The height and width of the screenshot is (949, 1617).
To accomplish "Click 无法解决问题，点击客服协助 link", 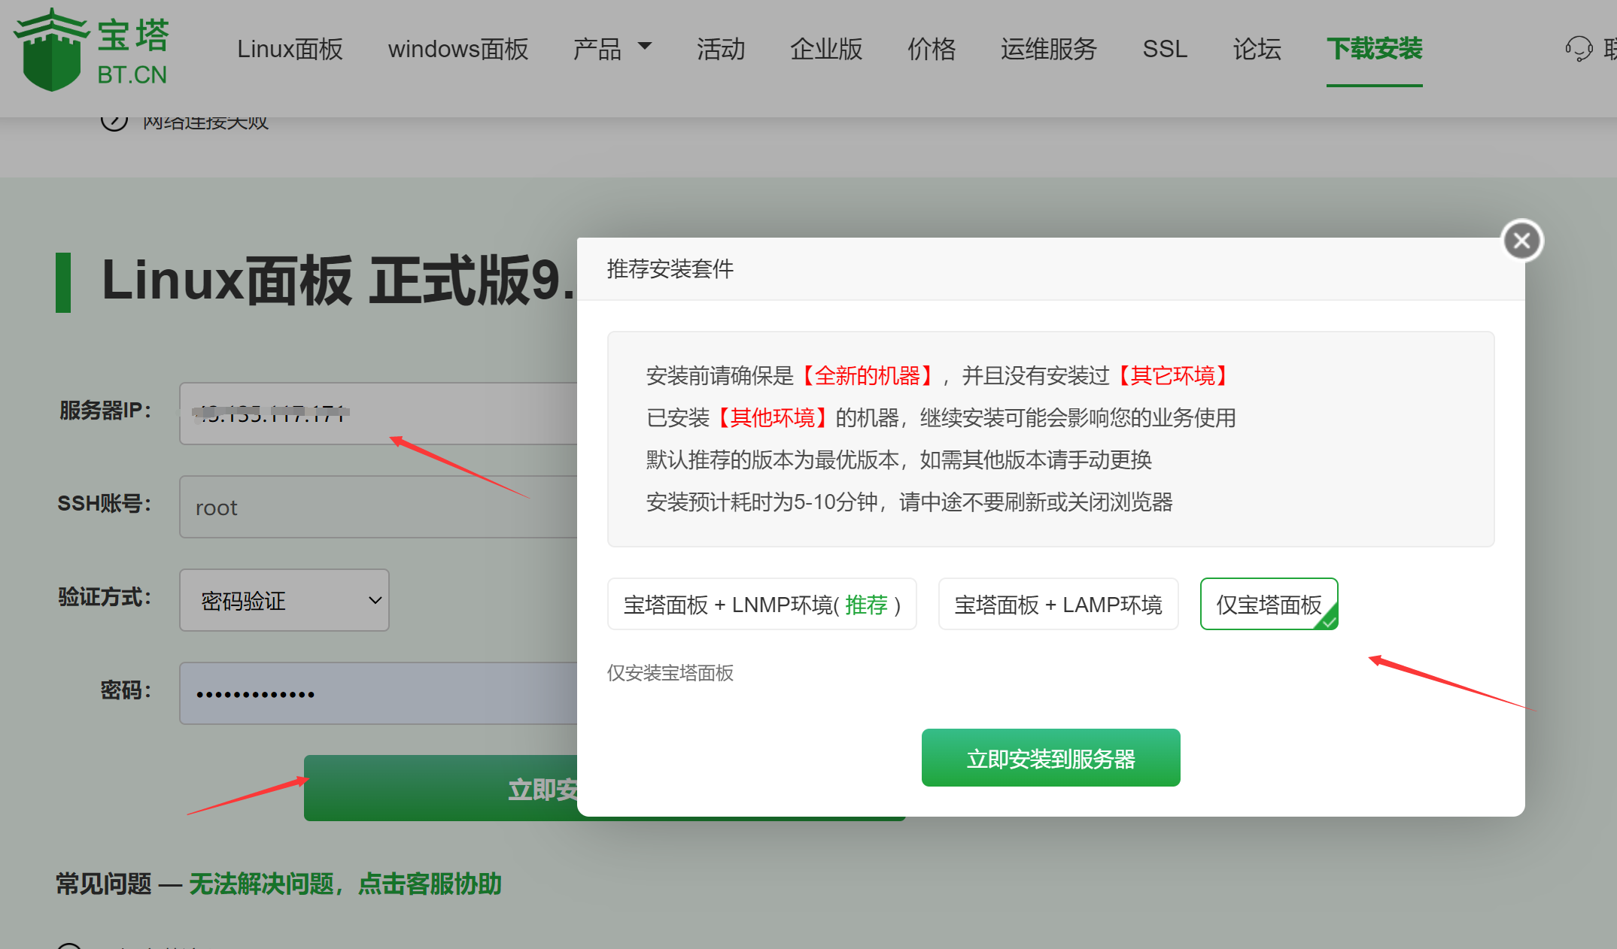I will pyautogui.click(x=345, y=884).
